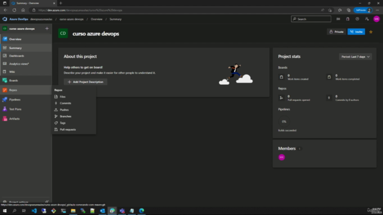Open browser favorites star icon
Image resolution: width=383 pixels, height=215 pixels.
pyautogui.click(x=340, y=10)
